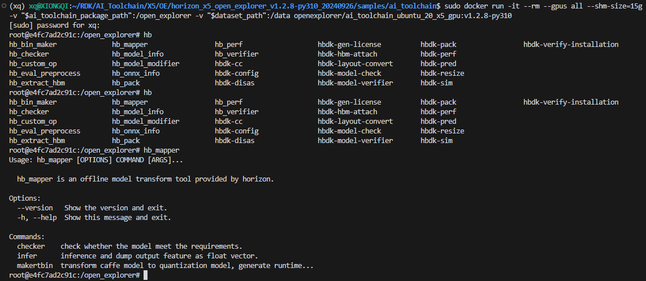
Task: Click hb_mapper typed after the third prompt
Action: tap(162, 150)
